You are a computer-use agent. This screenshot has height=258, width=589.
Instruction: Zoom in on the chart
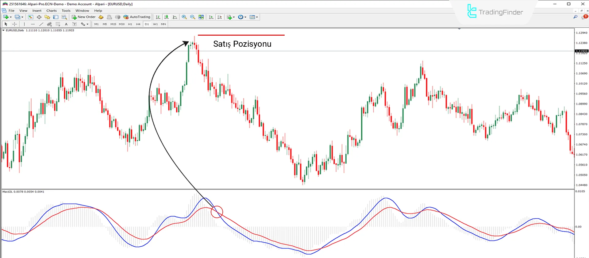(184, 17)
